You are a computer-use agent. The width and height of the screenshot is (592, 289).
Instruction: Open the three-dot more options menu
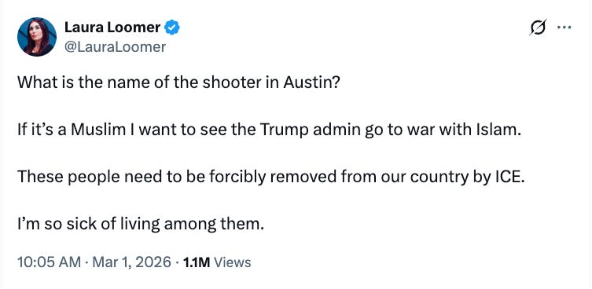pyautogui.click(x=564, y=28)
